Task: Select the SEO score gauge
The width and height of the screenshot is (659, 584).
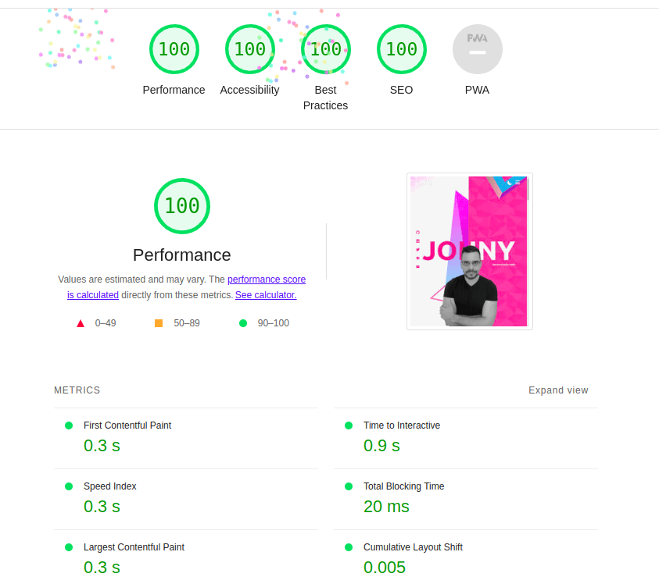Action: (x=401, y=49)
